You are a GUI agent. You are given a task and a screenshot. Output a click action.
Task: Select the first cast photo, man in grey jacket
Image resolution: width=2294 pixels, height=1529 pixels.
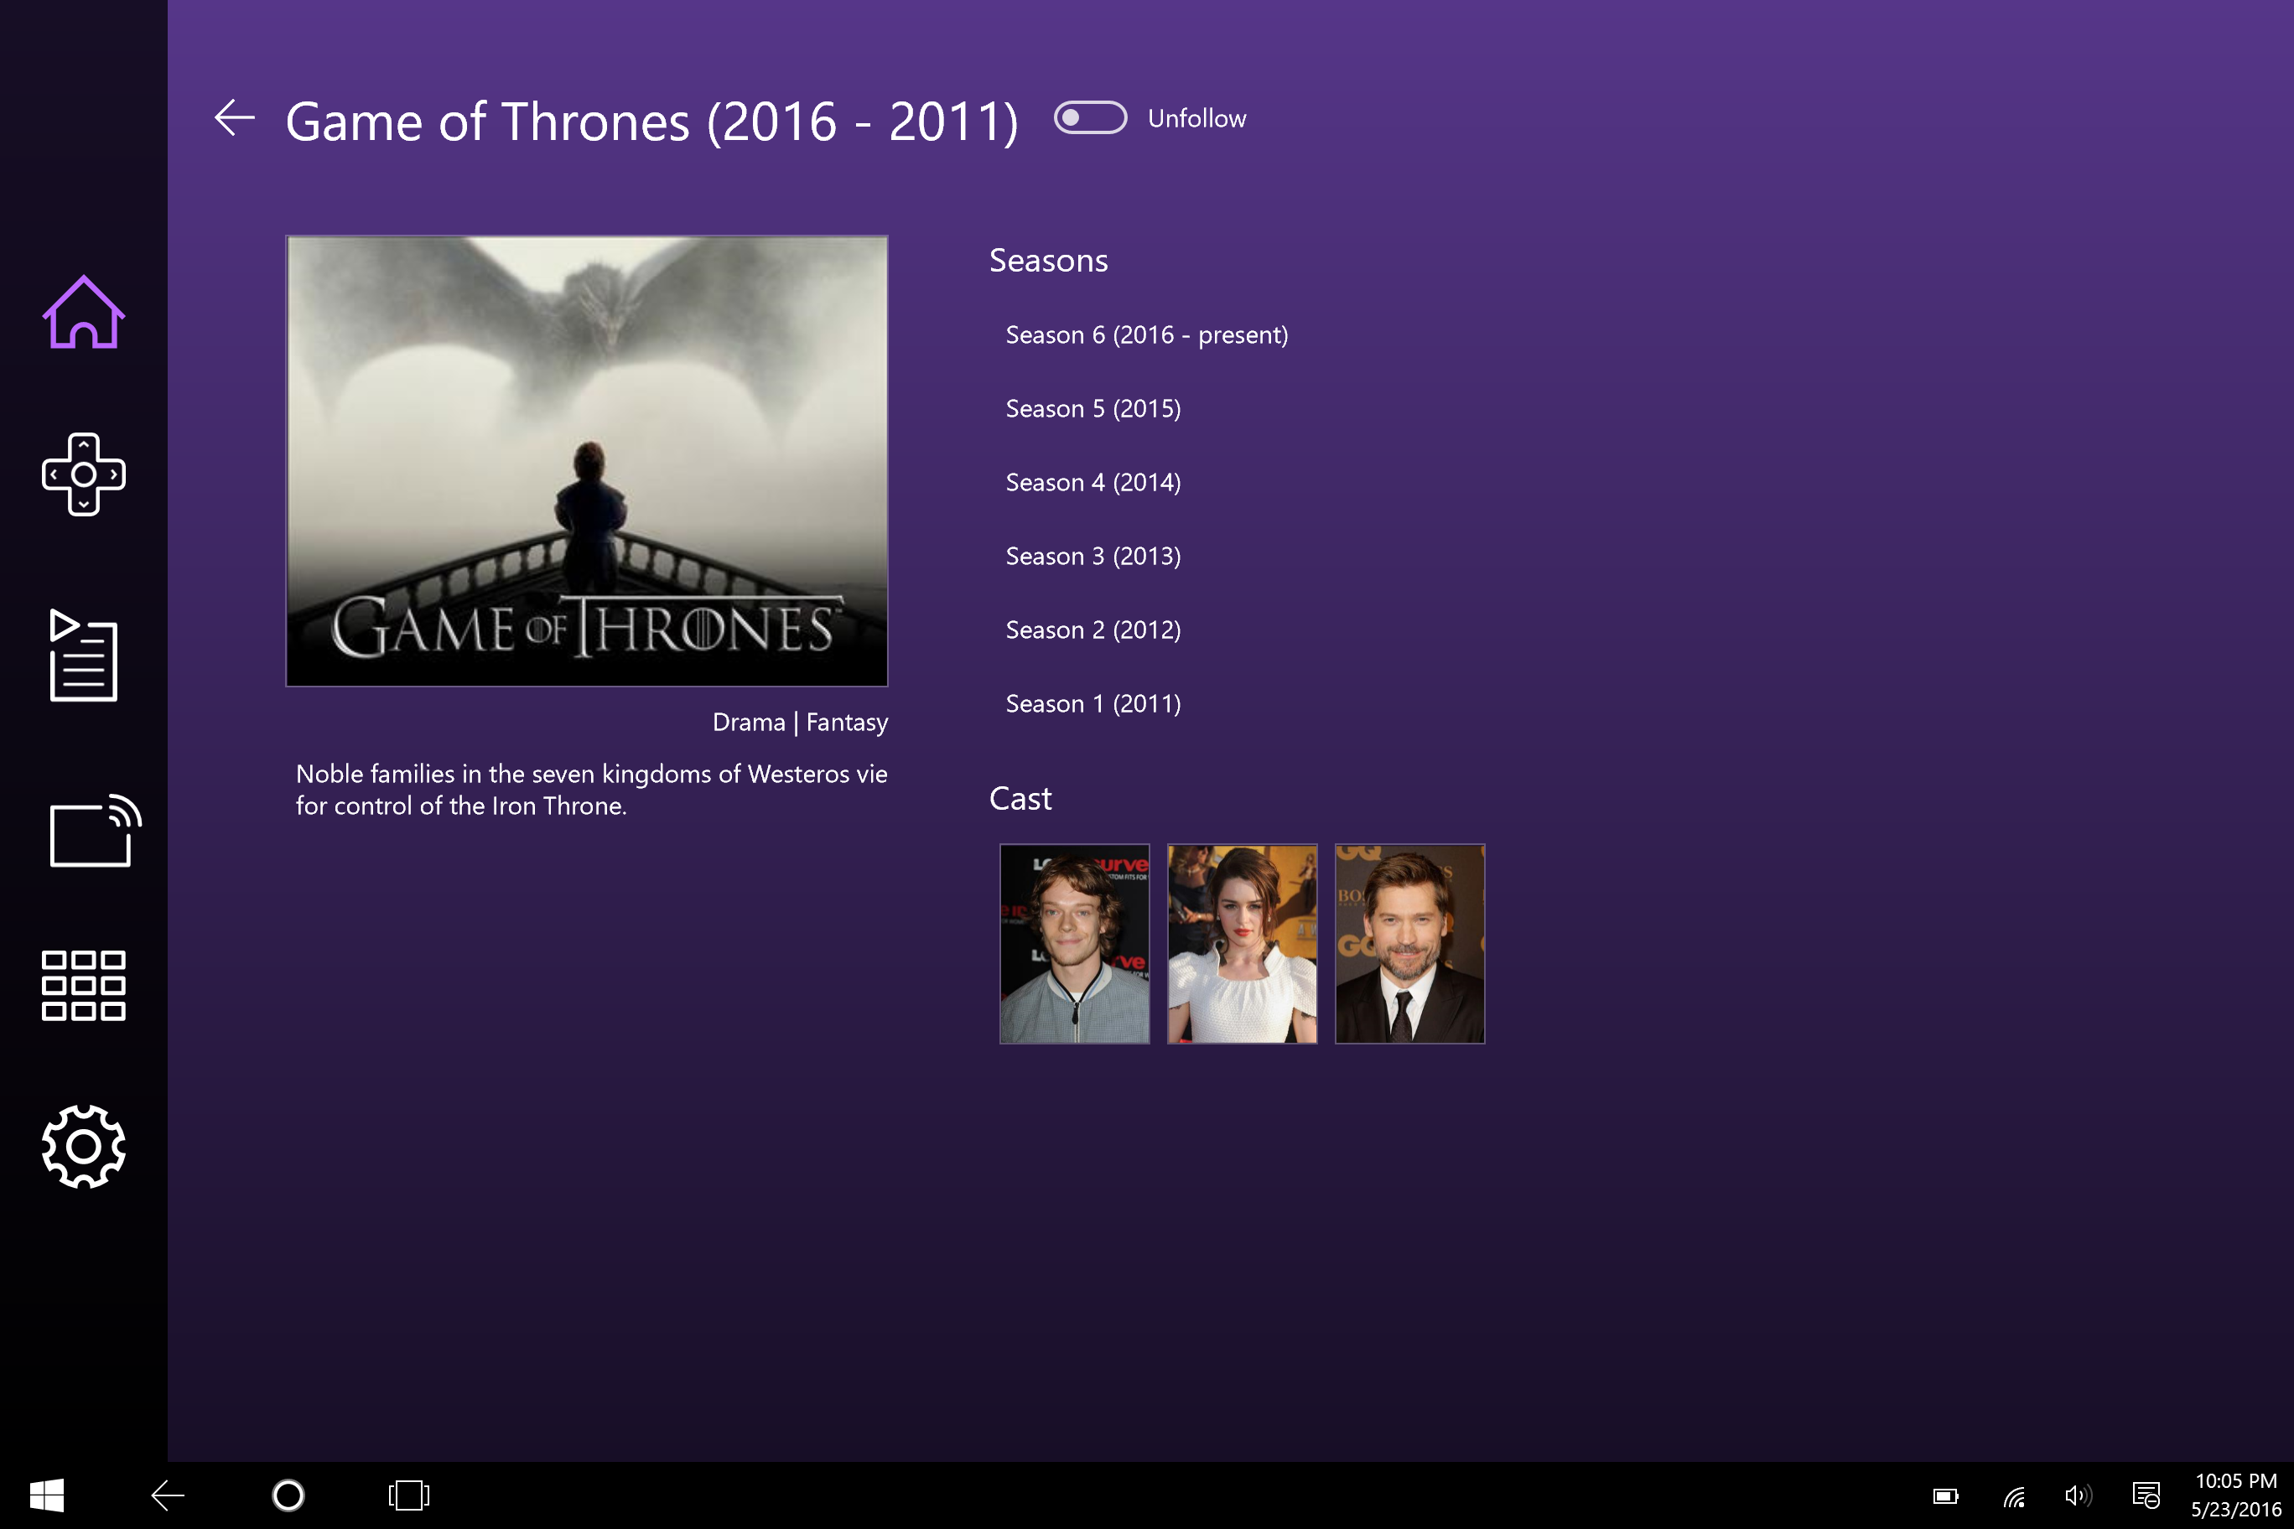[1075, 944]
